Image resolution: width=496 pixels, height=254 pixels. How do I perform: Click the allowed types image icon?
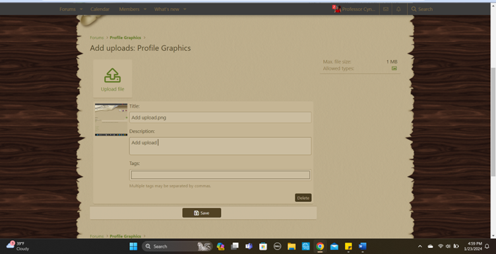(x=394, y=69)
